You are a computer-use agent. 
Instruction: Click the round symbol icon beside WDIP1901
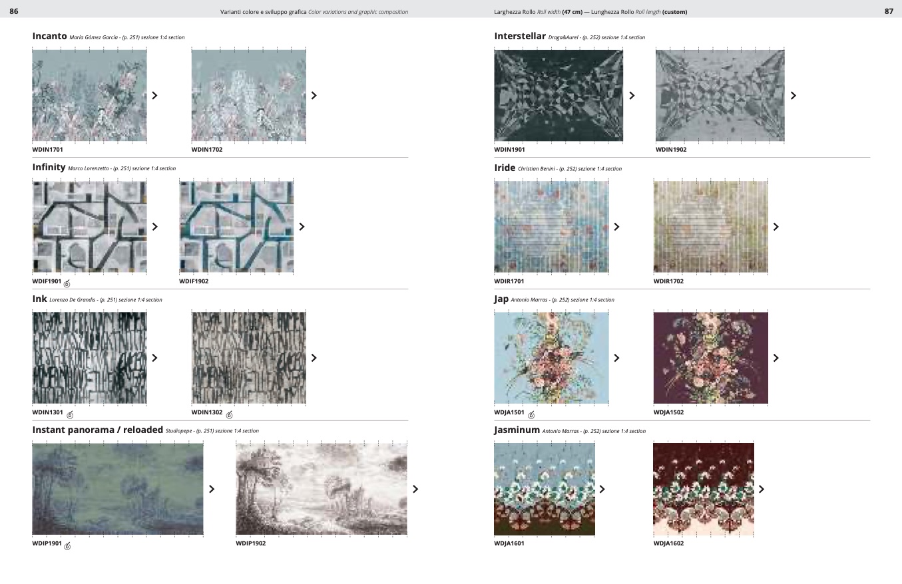pos(68,545)
